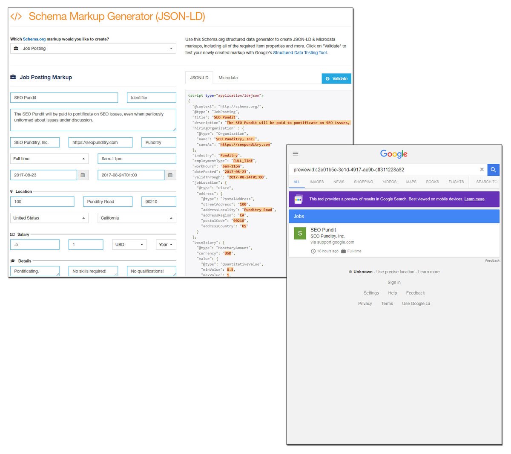This screenshot has width=511, height=454.
Task: Click the date posted field 2017-08-23
Action: click(43, 175)
